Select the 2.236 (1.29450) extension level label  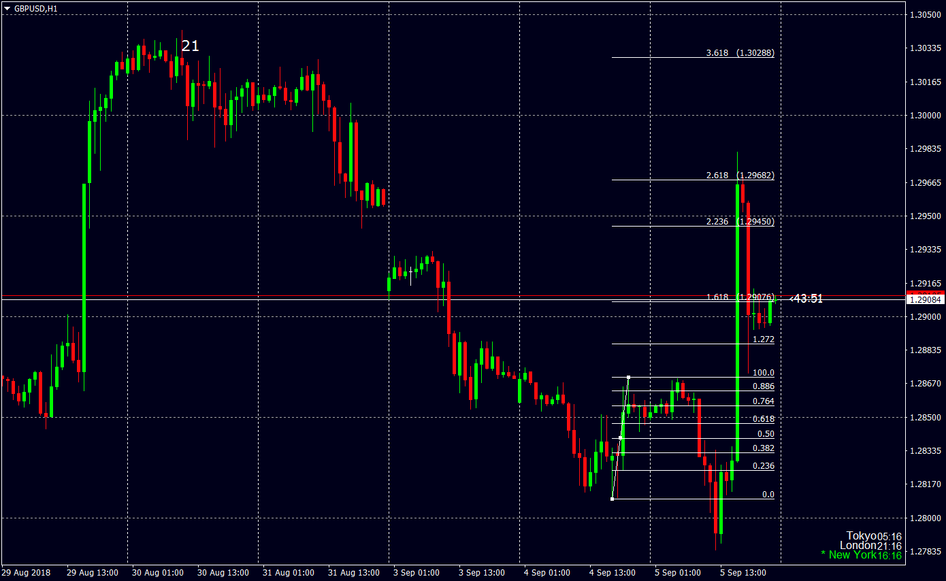click(740, 221)
